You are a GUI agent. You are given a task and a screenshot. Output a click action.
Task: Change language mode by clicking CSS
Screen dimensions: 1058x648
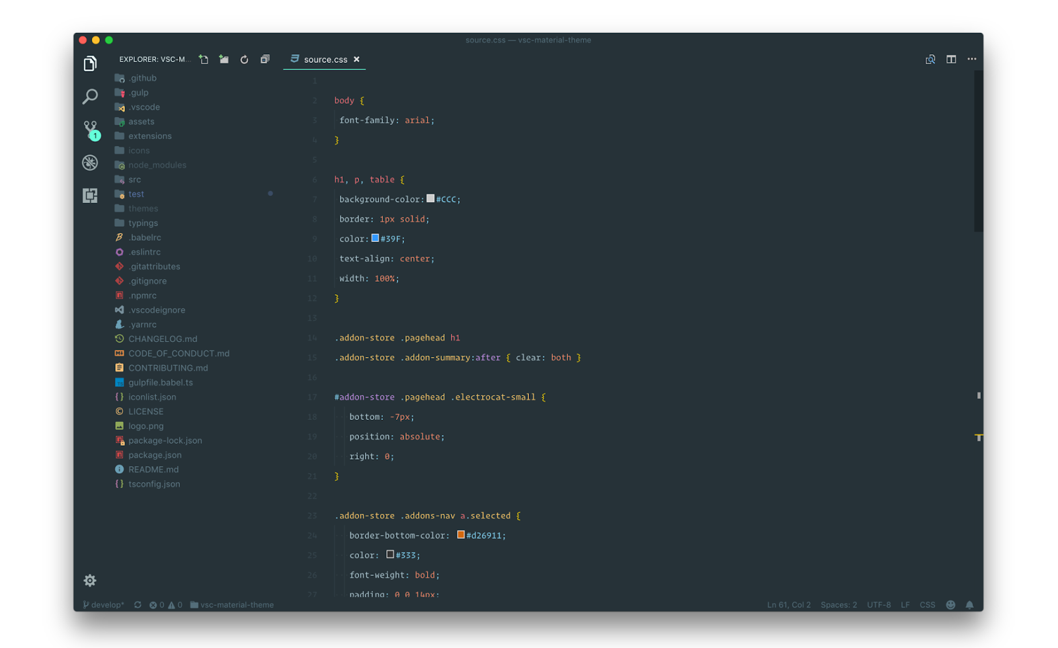pos(927,604)
